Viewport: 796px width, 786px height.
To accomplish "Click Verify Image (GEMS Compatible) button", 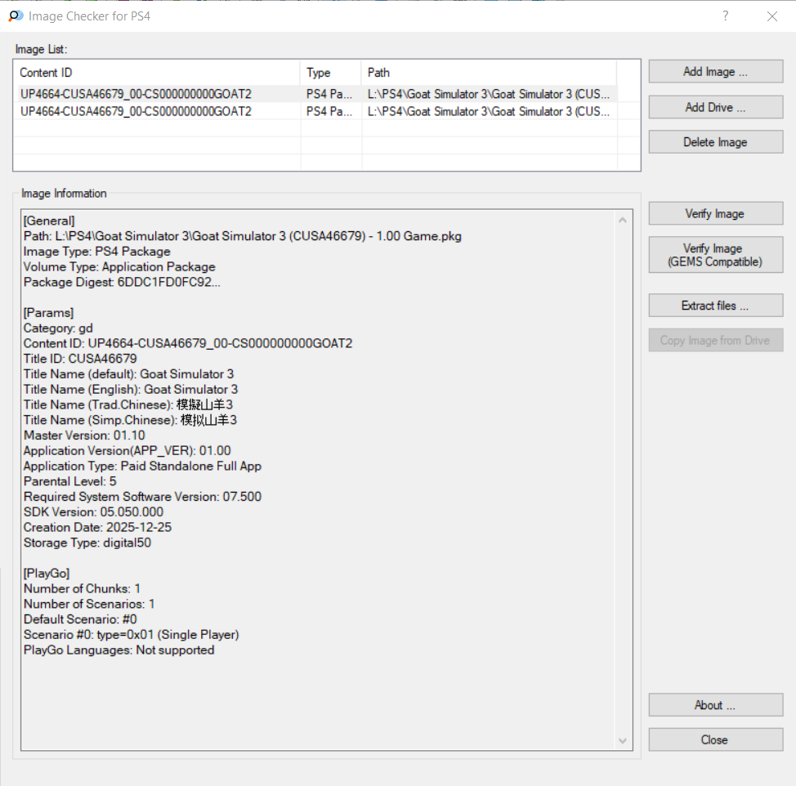I will (715, 255).
